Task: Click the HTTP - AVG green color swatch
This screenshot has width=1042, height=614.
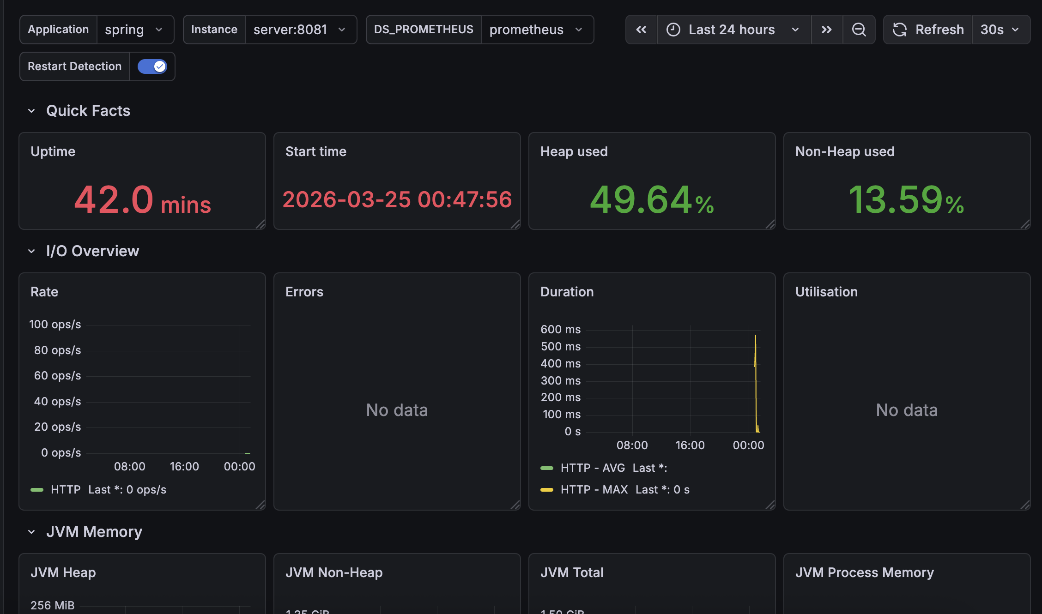Action: pyautogui.click(x=547, y=468)
